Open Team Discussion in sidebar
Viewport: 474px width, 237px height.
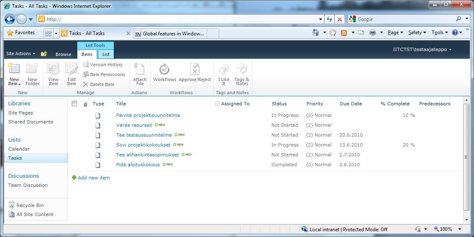pyautogui.click(x=28, y=185)
